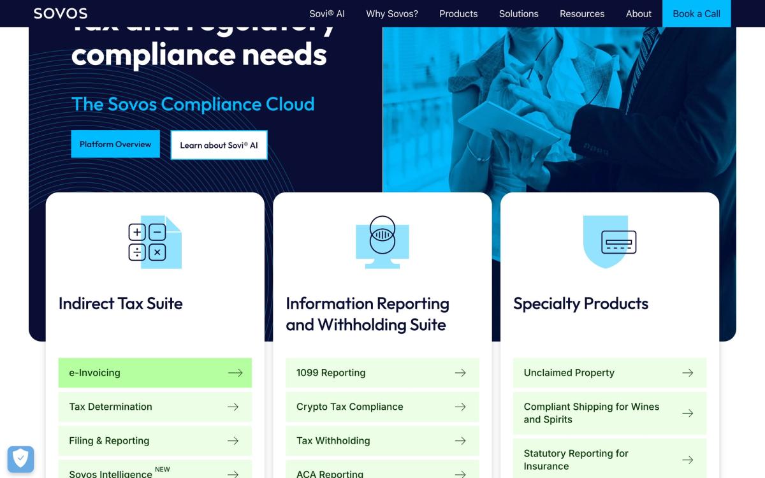Open the Sovos Intelligence link
This screenshot has width=765, height=478.
click(155, 469)
